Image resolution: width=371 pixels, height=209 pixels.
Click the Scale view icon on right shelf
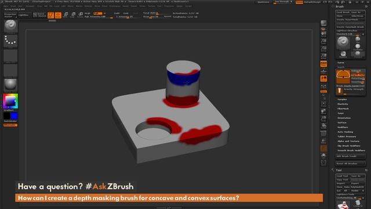(323, 118)
